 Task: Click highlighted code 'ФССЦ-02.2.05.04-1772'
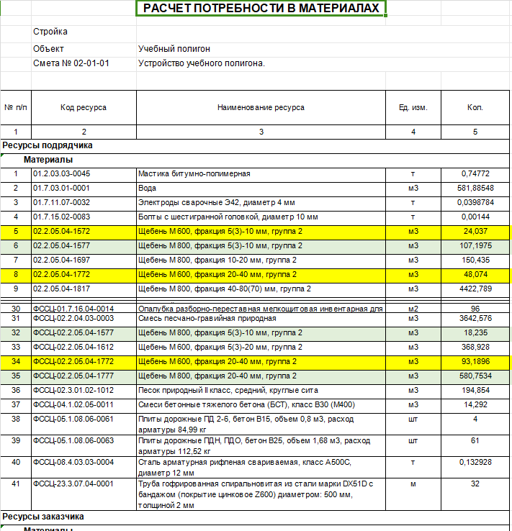click(x=84, y=362)
